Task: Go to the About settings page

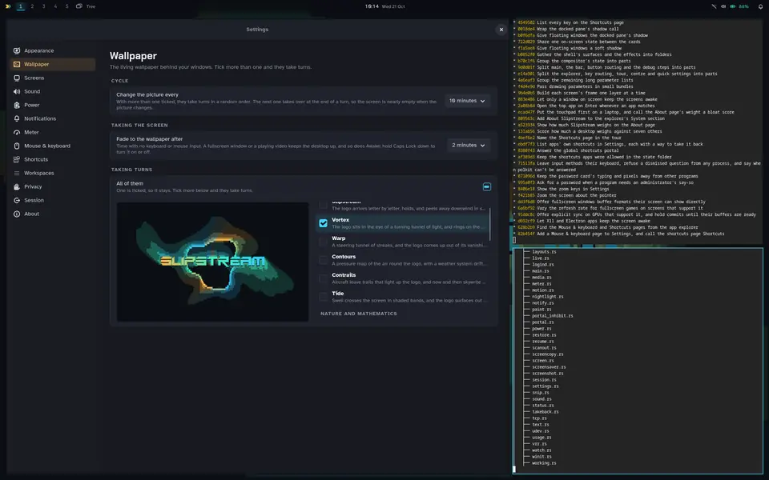Action: coord(53,214)
